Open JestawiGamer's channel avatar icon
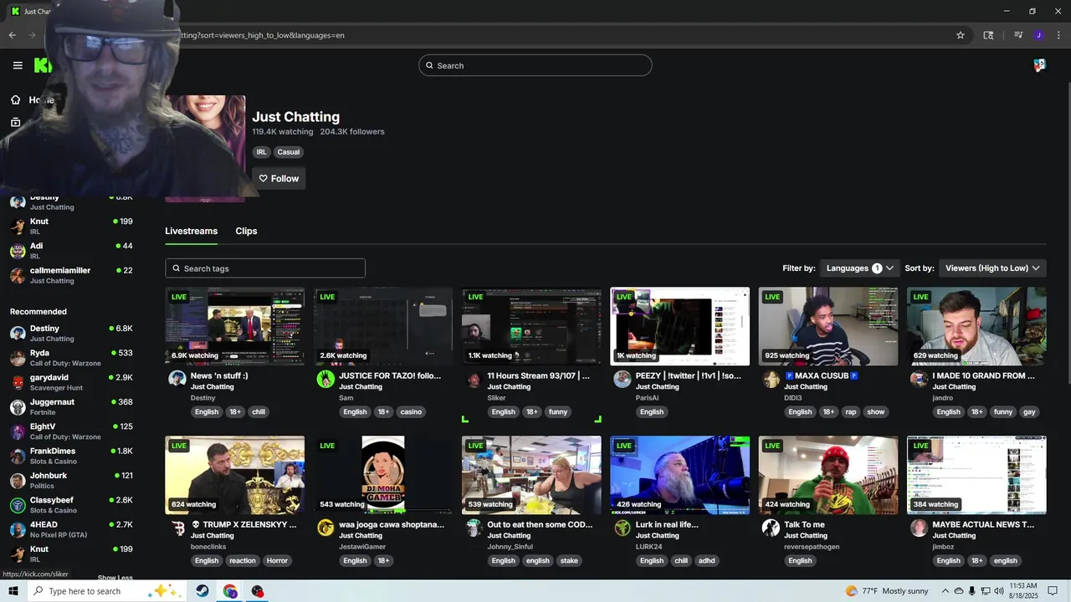 point(325,528)
